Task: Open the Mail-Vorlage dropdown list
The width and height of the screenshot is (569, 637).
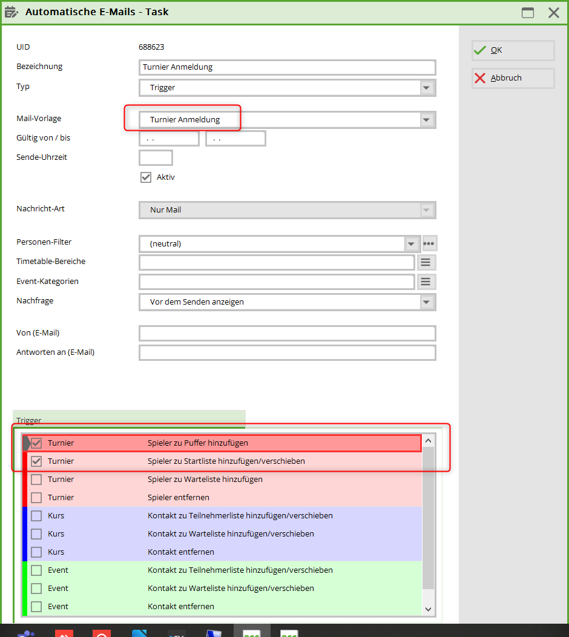Action: [427, 120]
